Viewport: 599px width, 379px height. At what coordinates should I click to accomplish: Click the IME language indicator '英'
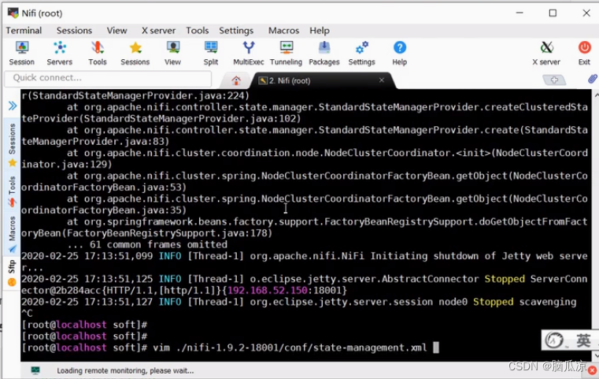[583, 340]
